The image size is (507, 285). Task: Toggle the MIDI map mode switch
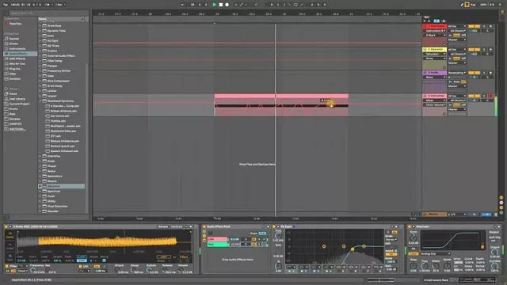[483, 5]
